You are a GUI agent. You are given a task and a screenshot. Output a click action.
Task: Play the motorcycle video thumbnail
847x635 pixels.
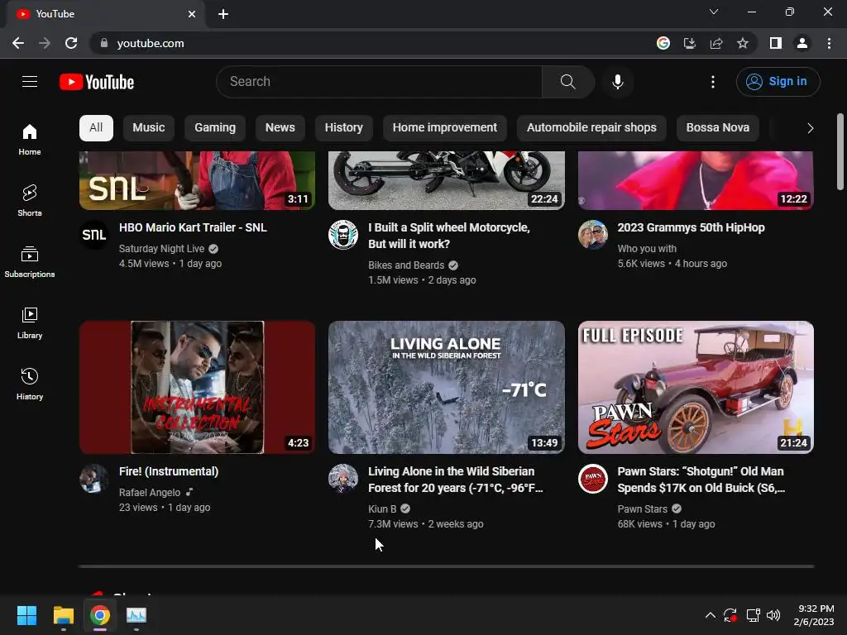(x=446, y=180)
